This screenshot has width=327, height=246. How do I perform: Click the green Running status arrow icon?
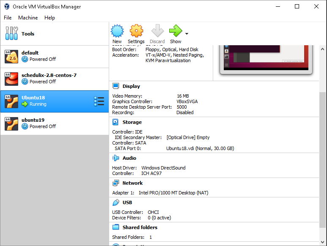click(x=25, y=104)
